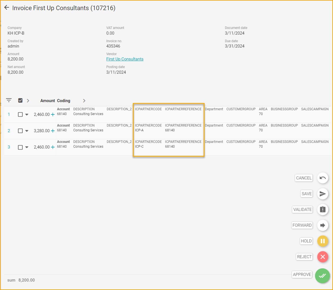The image size is (333, 290).
Task: Select the arrow Forward icon
Action: (322, 225)
